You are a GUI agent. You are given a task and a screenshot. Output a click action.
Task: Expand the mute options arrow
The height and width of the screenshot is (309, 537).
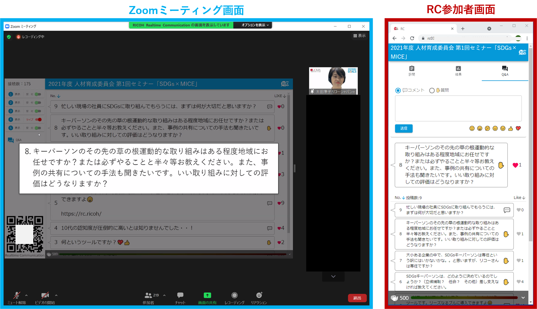pos(26,295)
